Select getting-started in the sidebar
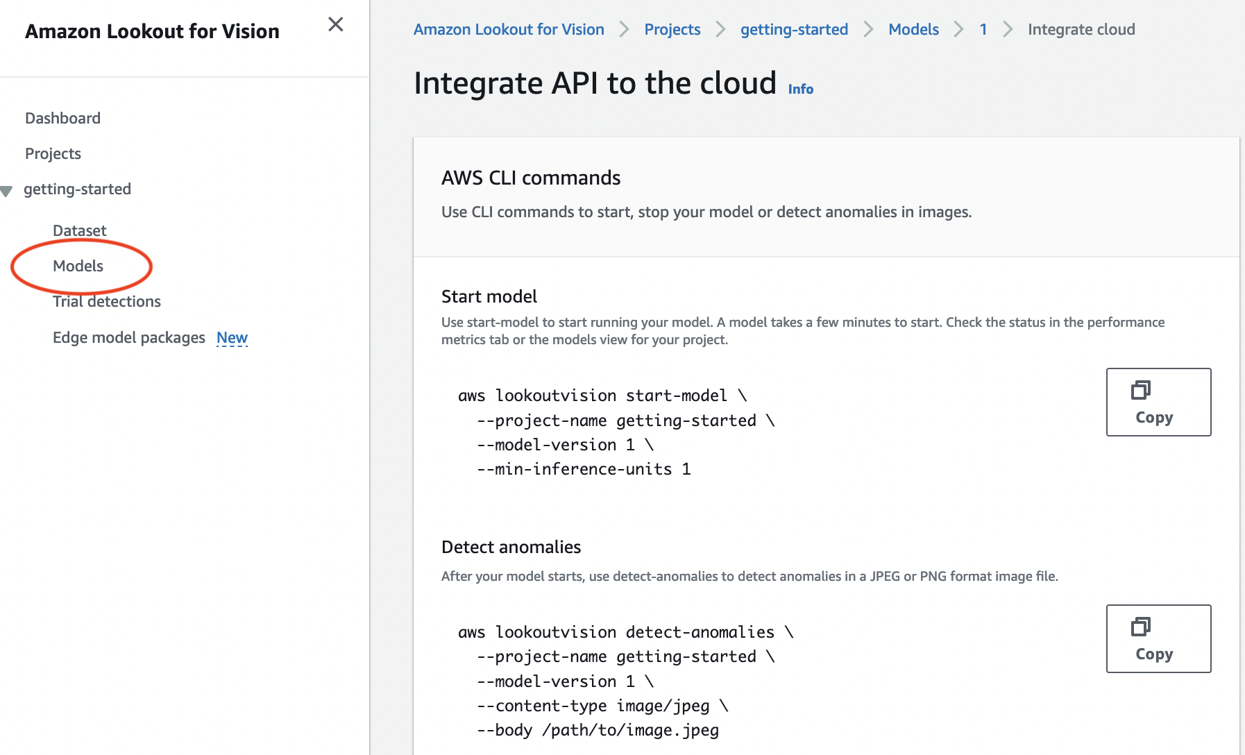The image size is (1245, 755). pyautogui.click(x=77, y=189)
